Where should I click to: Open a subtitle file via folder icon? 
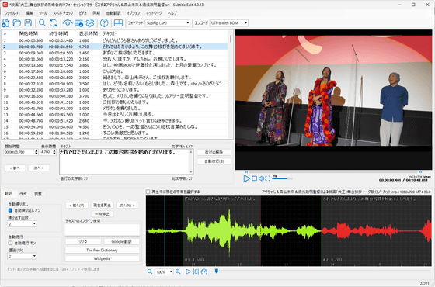[17, 23]
